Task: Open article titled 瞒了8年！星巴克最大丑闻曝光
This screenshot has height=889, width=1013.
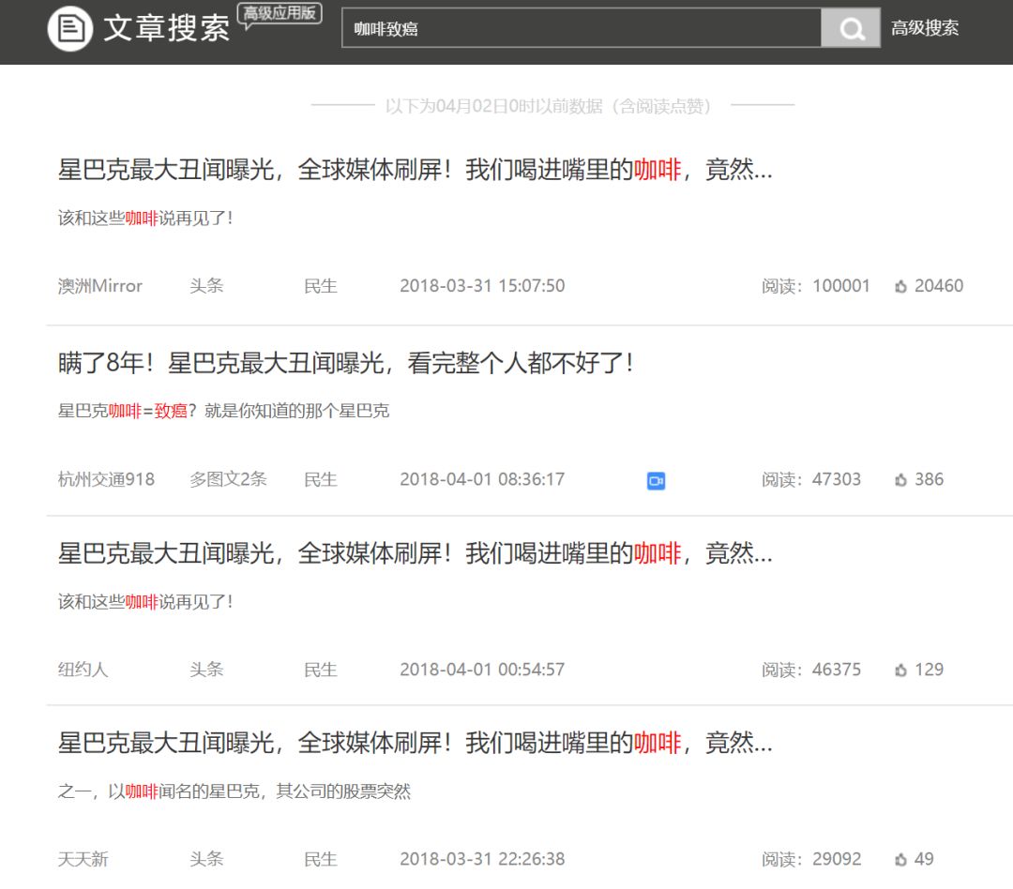Action: [345, 363]
